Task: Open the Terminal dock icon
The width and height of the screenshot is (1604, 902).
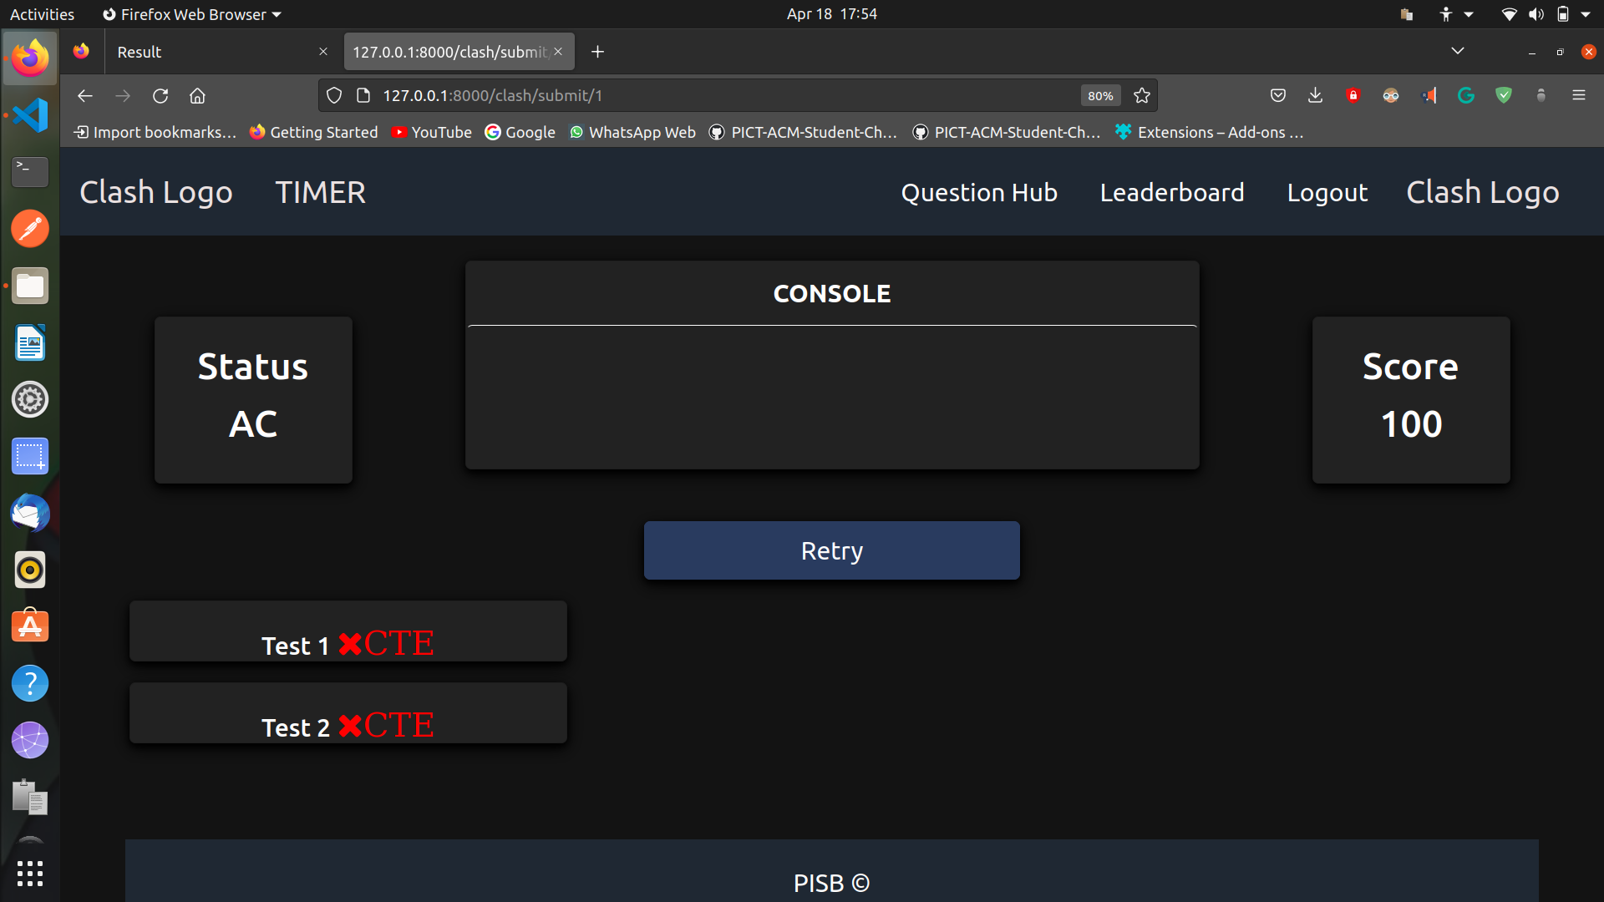Action: pos(30,172)
